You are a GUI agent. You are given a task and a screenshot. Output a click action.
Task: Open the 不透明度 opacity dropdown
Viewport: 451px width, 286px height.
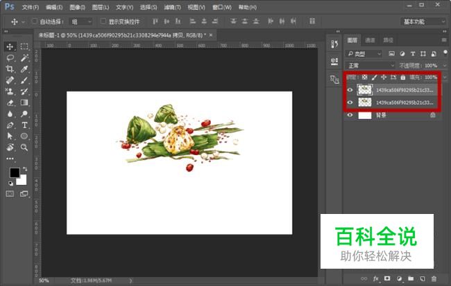pos(445,66)
